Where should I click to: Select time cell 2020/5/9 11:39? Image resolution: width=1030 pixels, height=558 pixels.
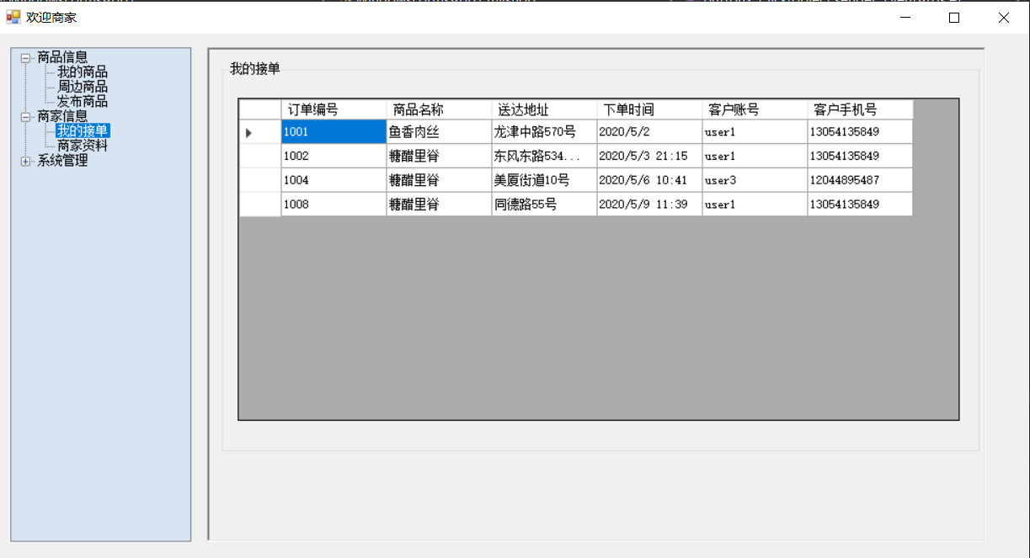[x=649, y=205]
